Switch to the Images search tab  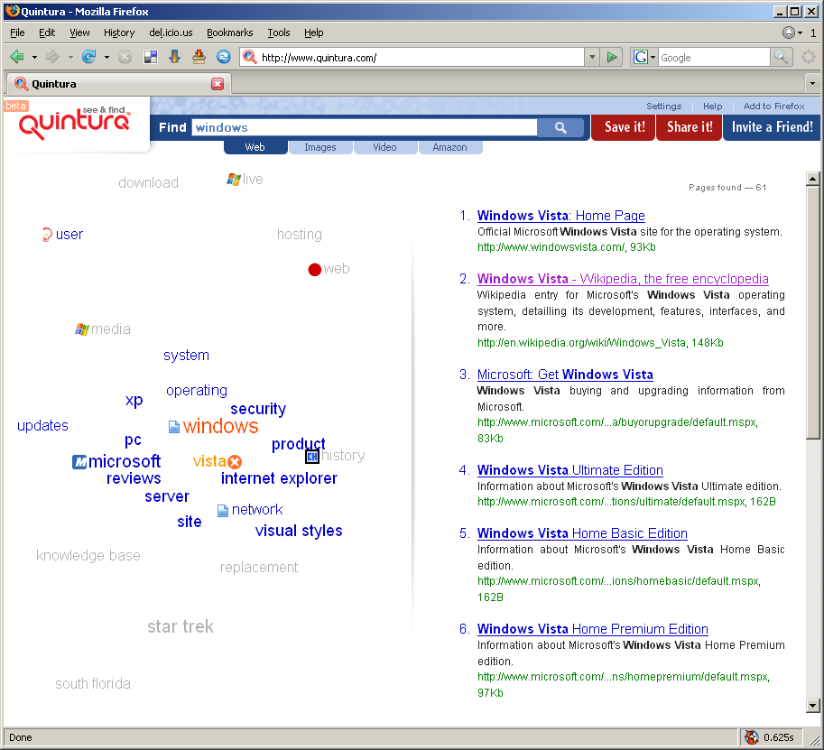pos(320,147)
